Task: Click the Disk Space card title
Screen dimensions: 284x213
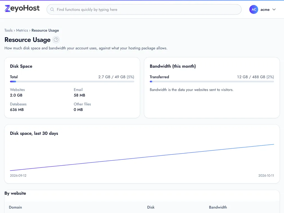Action: [x=21, y=66]
